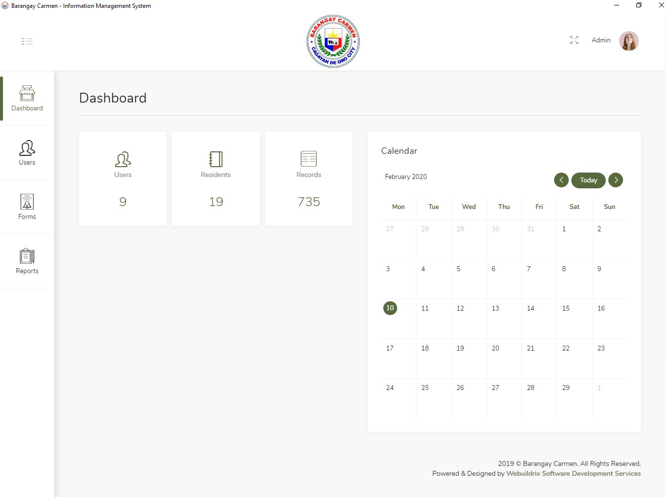Open Dashboard in the sidebar
666x497 pixels.
tap(27, 99)
